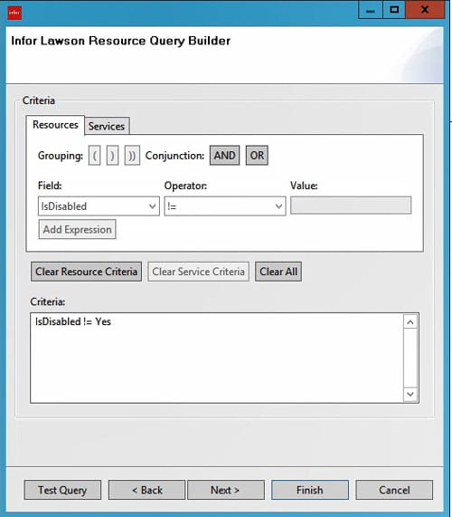Click the Add Expression button

click(x=78, y=229)
